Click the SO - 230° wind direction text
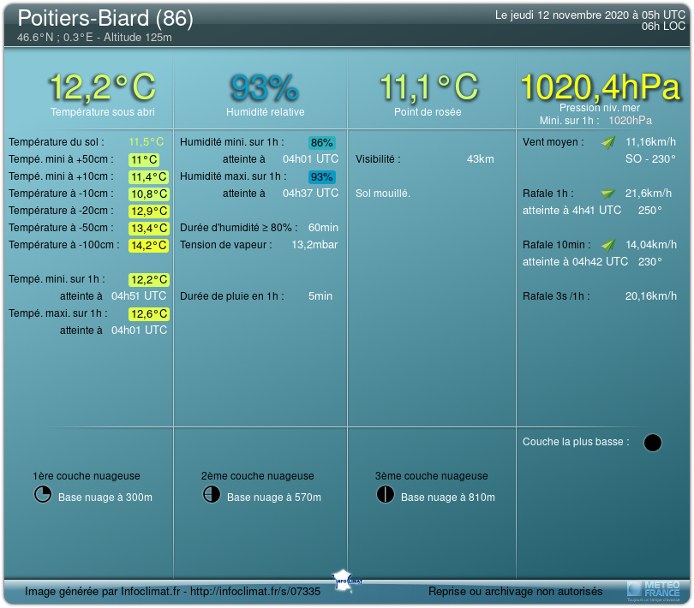 650,159
